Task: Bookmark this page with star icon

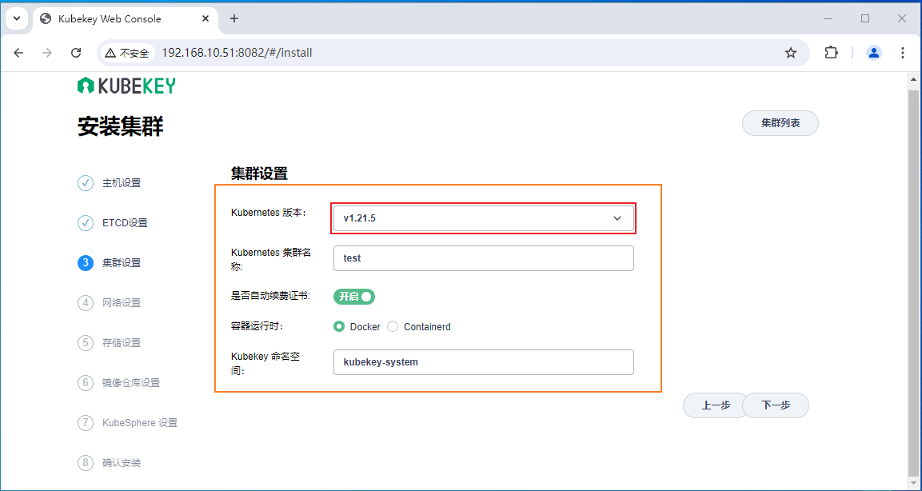Action: pos(791,53)
